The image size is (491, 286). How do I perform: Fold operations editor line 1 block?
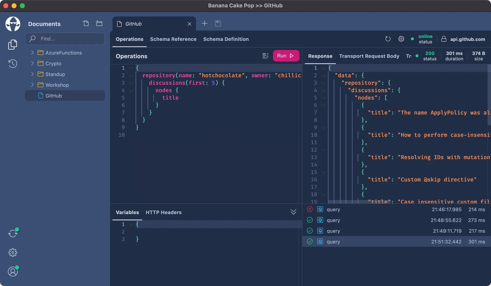click(x=131, y=68)
